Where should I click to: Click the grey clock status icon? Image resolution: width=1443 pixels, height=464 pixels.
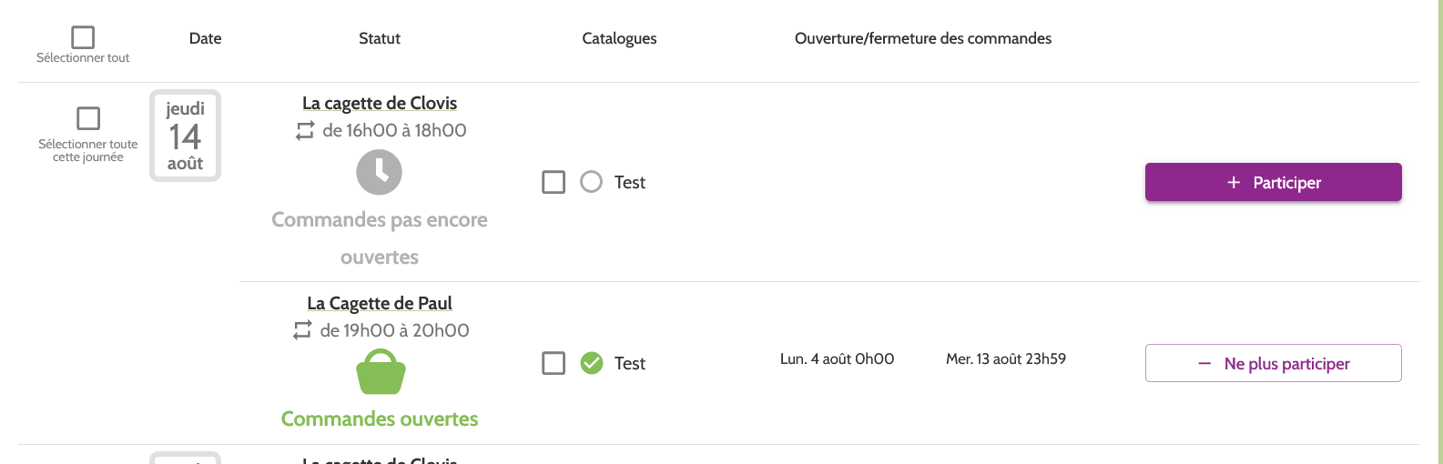click(379, 172)
